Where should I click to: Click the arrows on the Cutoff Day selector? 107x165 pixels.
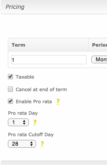coord(32,144)
